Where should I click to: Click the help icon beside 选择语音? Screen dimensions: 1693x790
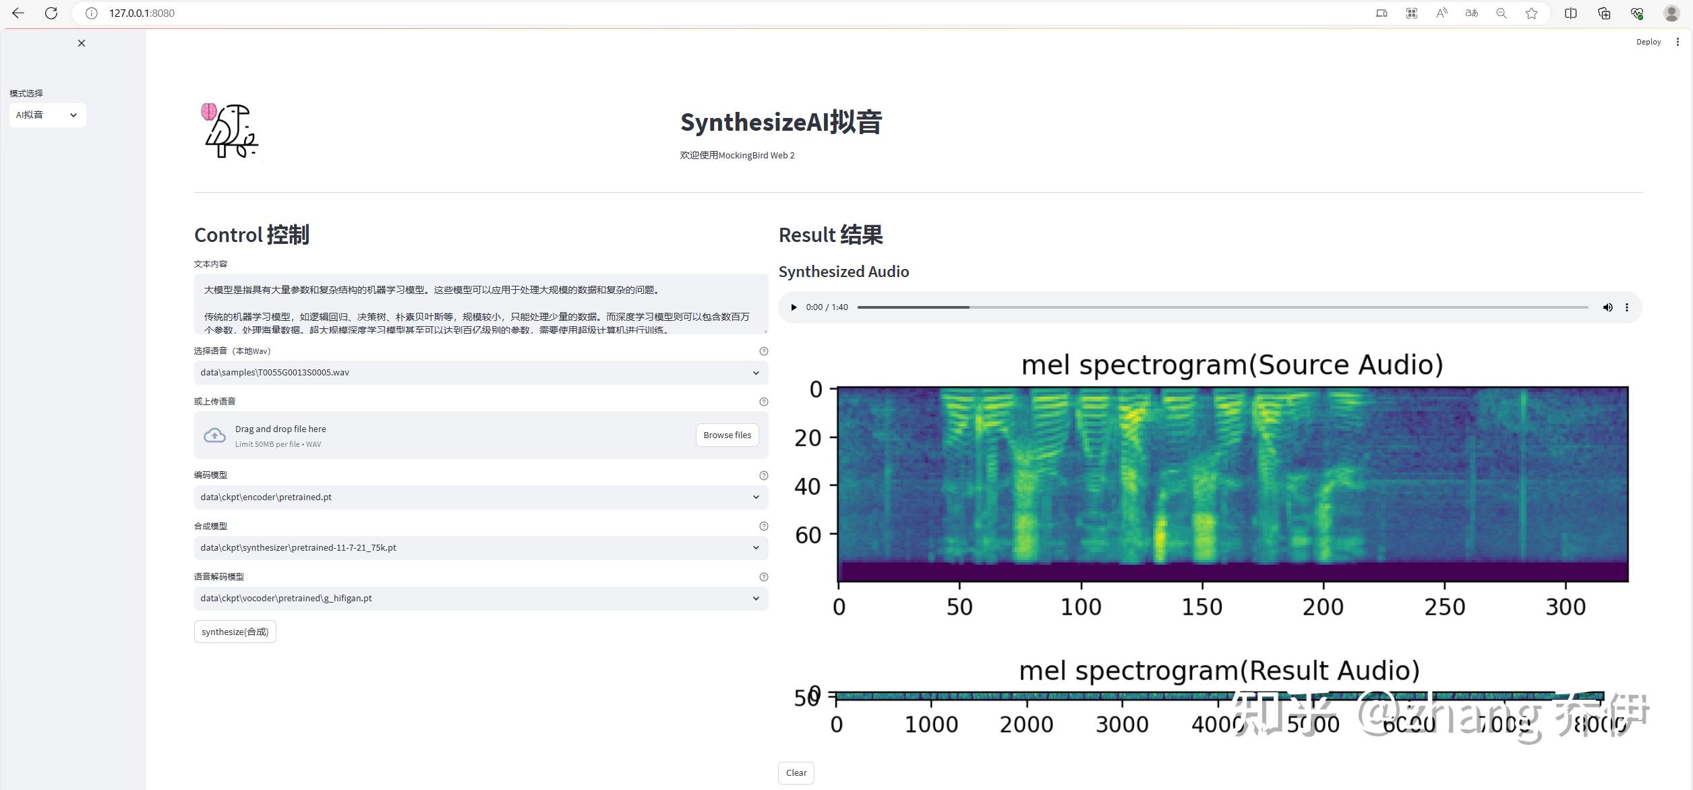coord(763,351)
